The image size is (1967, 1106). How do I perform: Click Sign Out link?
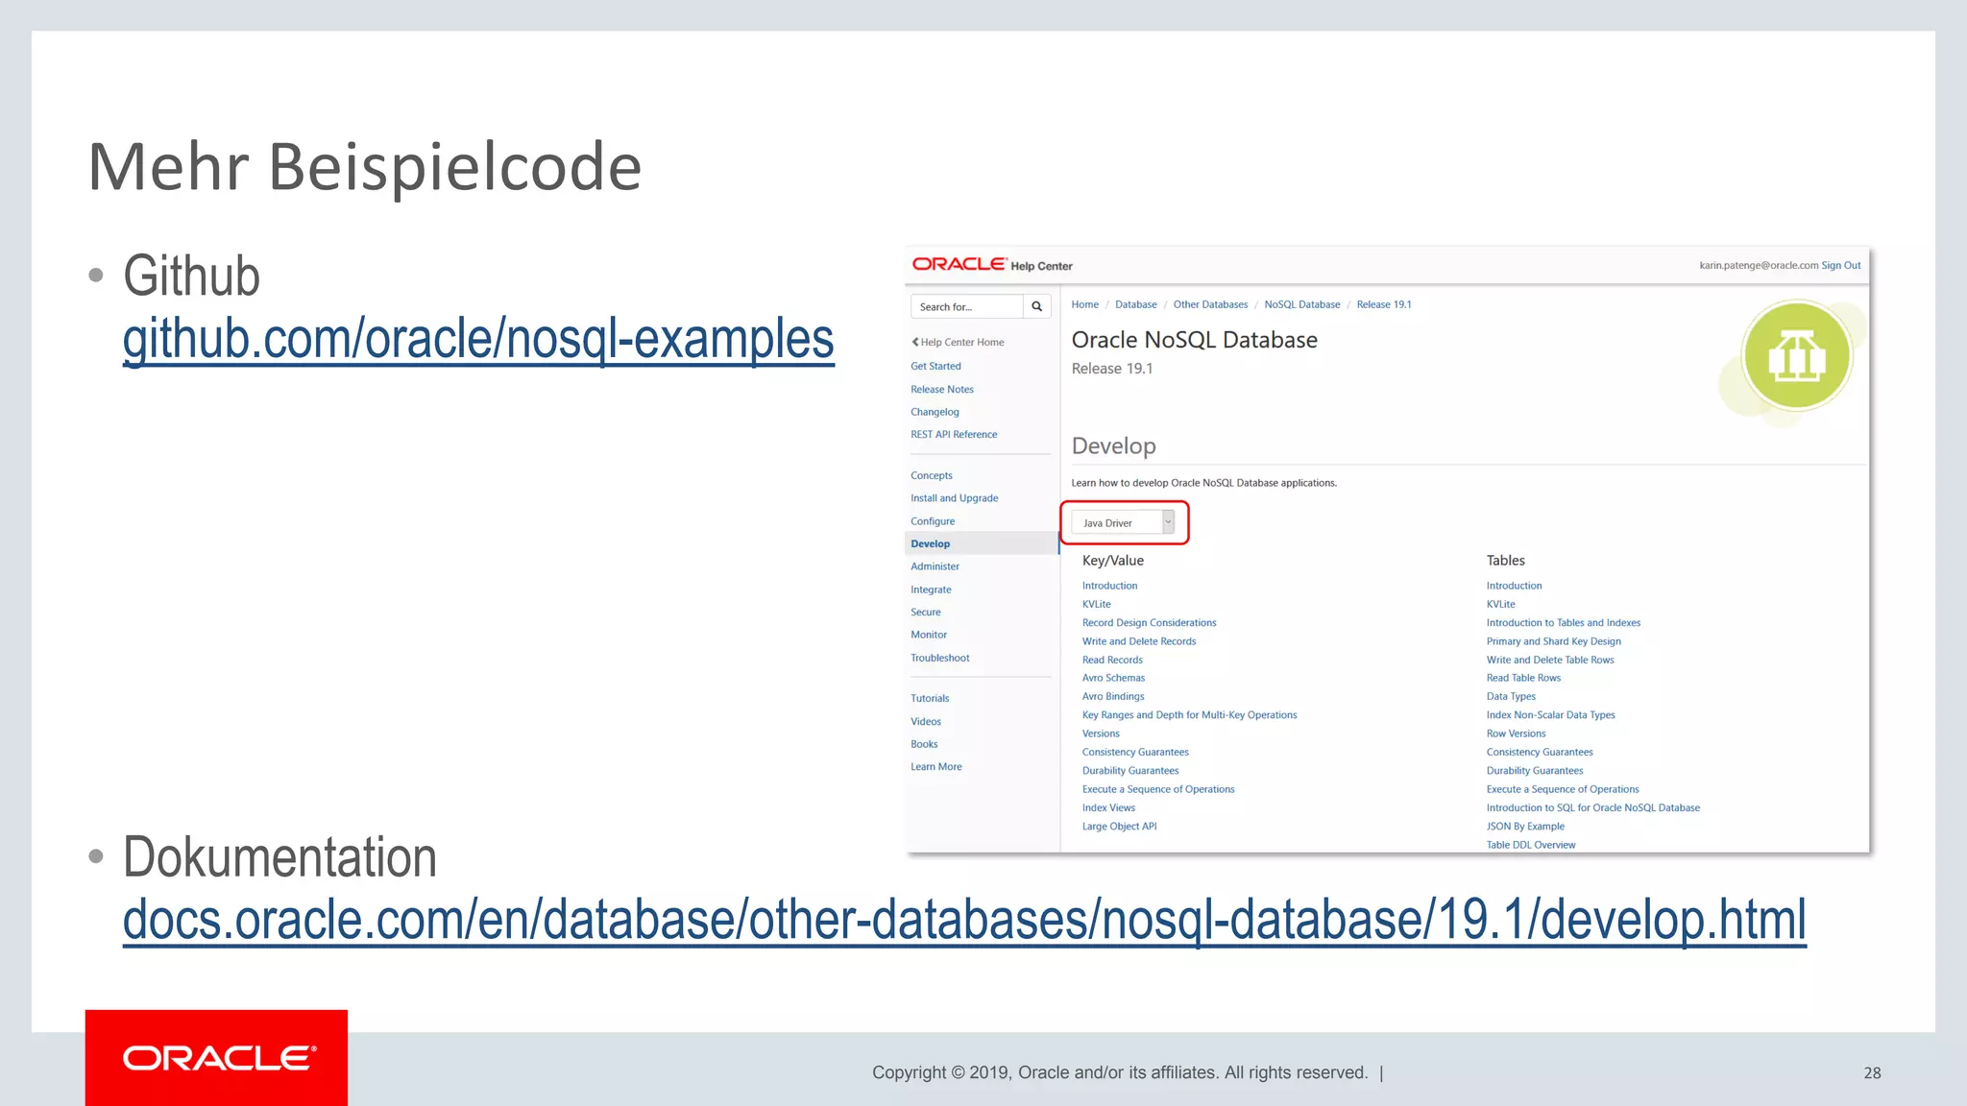[x=1841, y=265]
